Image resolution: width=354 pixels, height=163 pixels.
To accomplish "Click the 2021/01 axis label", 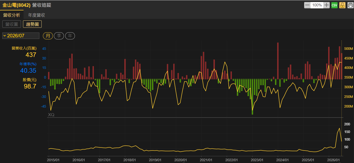I will pyautogui.click(x=206, y=160).
